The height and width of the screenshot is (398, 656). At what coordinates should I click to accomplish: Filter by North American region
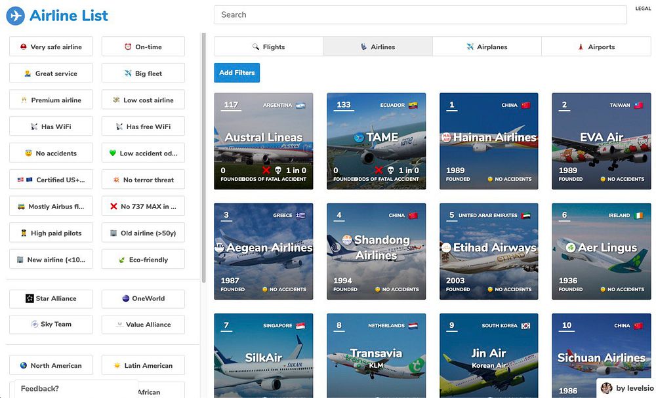click(x=51, y=365)
